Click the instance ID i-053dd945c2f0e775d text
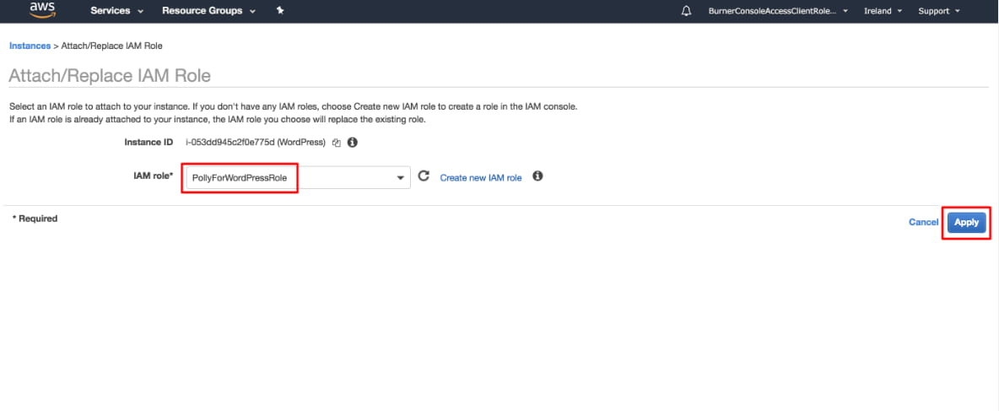 (254, 143)
